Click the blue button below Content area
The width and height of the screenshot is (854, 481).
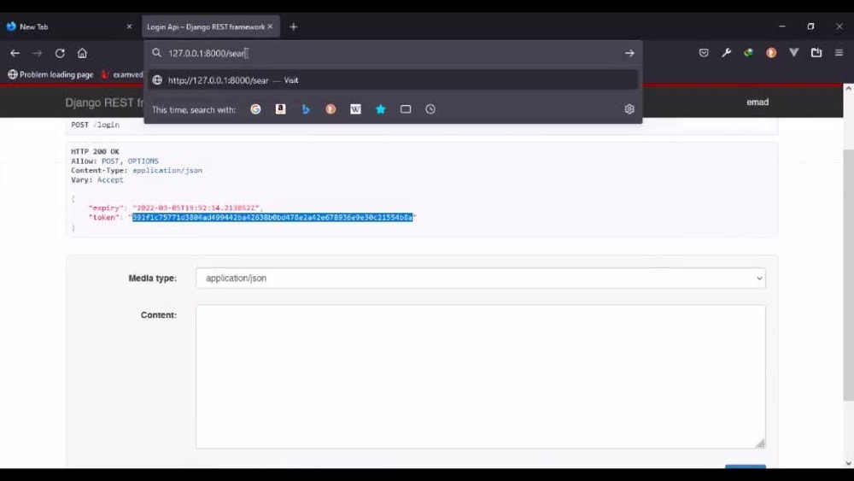[x=745, y=466]
